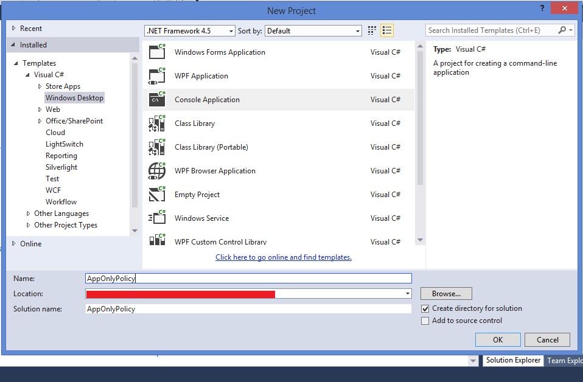
Task: Click the search magnifier icon
Action: click(x=562, y=30)
